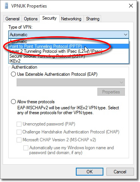Viewport: 140px width, 182px height.
Task: Tick Challenge Handshake Authentication Protocol (CHAP) checkbox
Action: click(x=19, y=132)
